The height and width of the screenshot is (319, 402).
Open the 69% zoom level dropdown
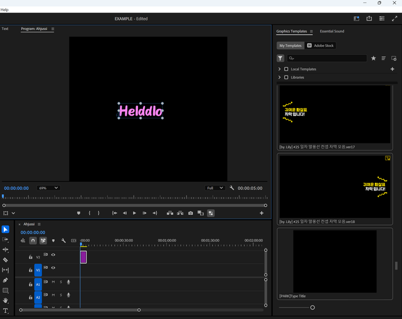coord(48,188)
